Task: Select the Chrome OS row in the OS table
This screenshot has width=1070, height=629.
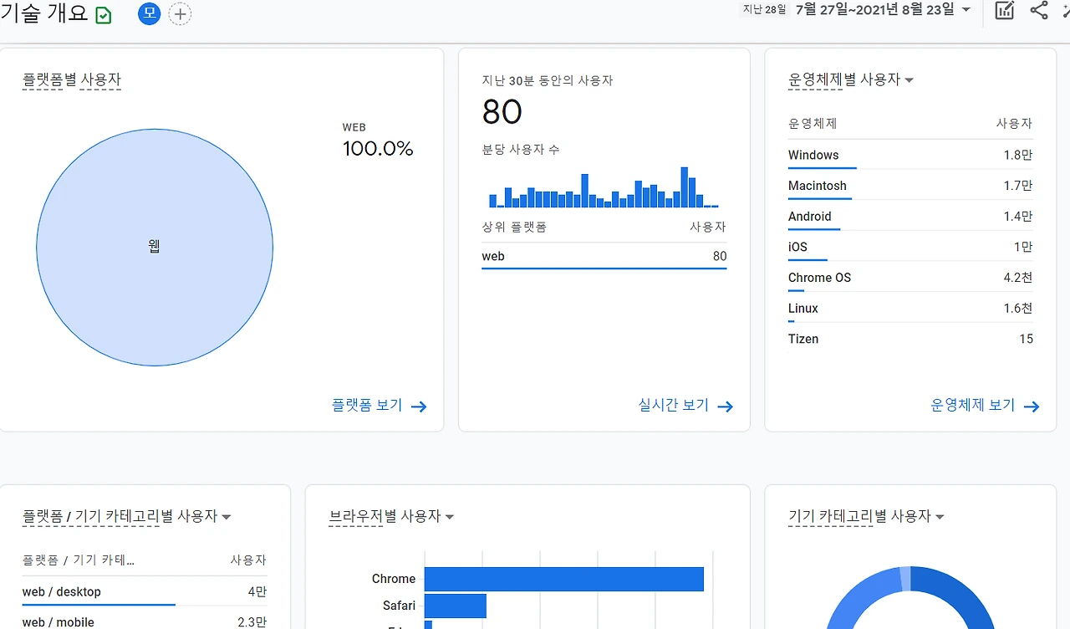Action: pos(910,278)
